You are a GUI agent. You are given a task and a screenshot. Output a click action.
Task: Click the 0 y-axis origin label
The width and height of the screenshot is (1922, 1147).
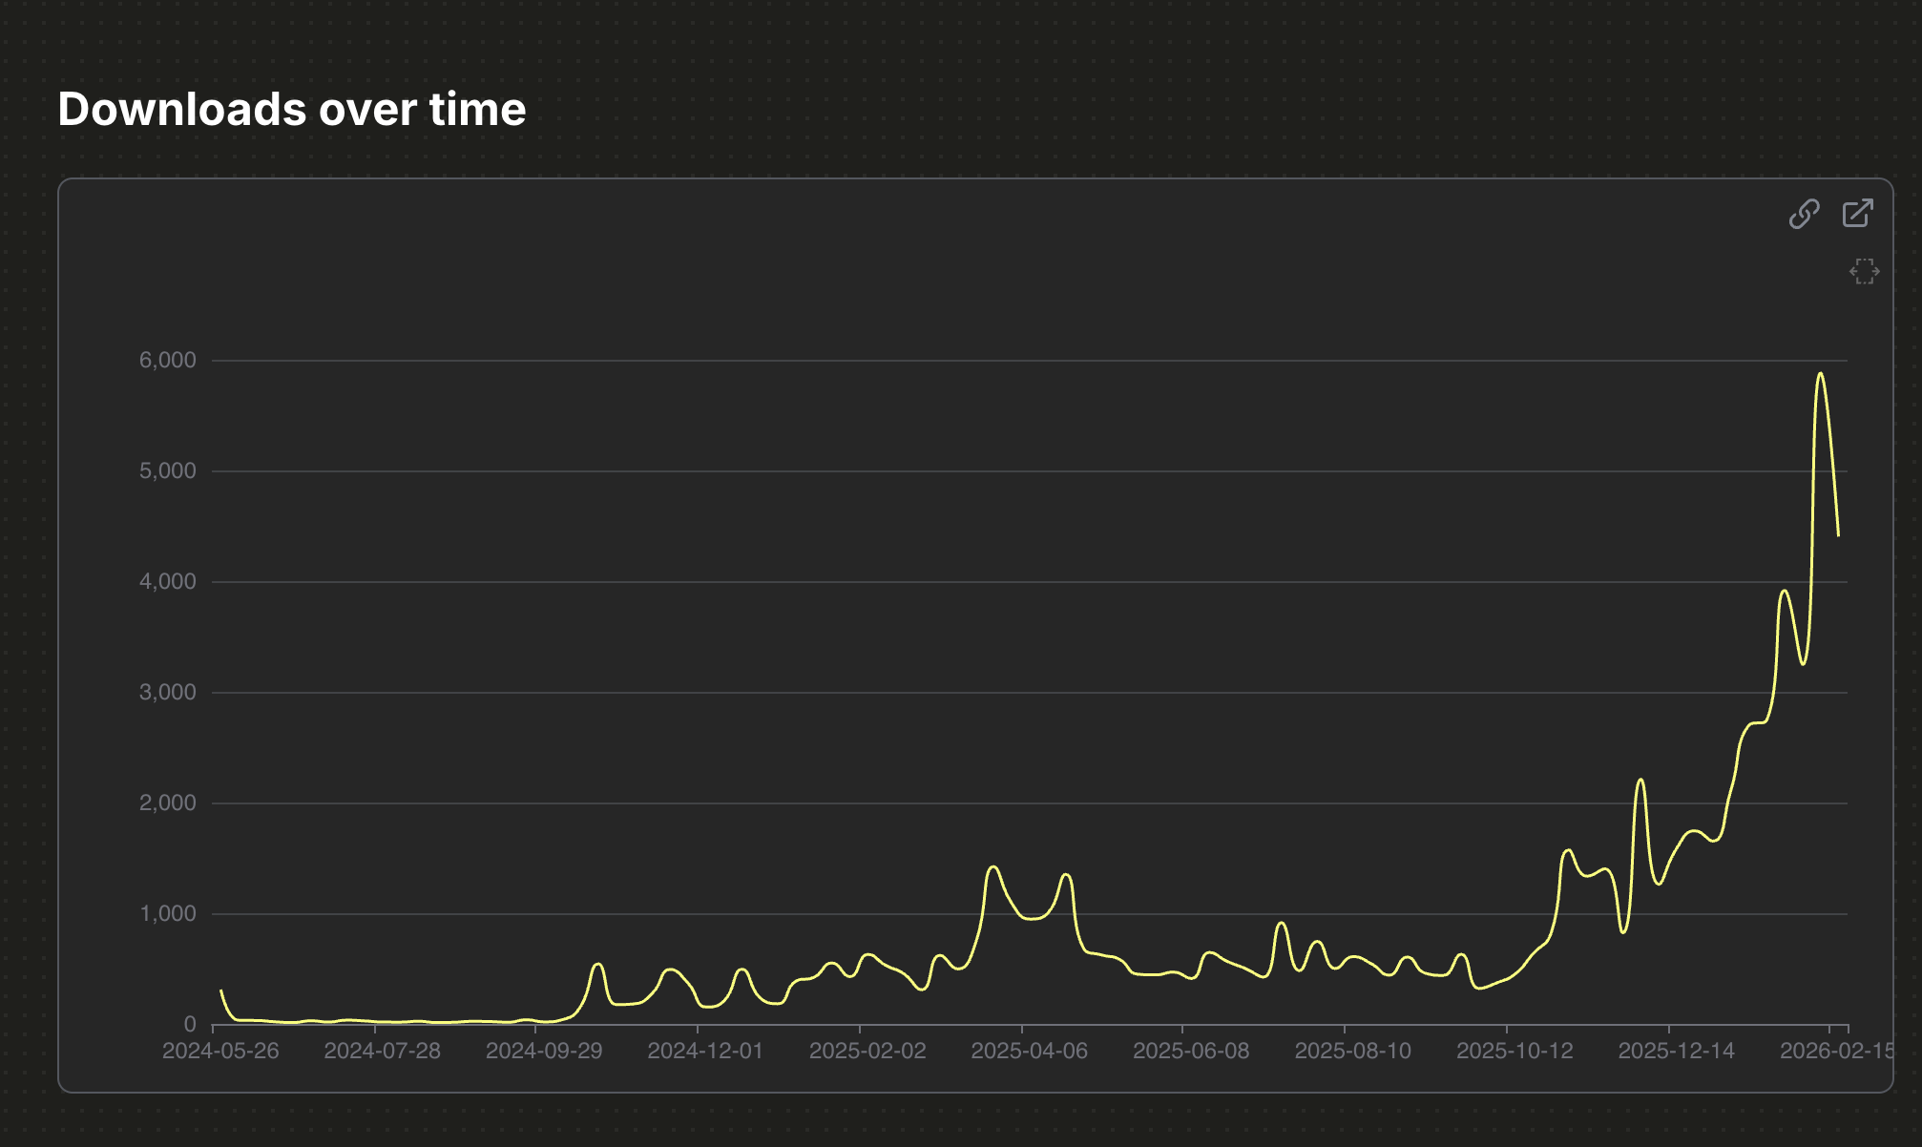(190, 1024)
